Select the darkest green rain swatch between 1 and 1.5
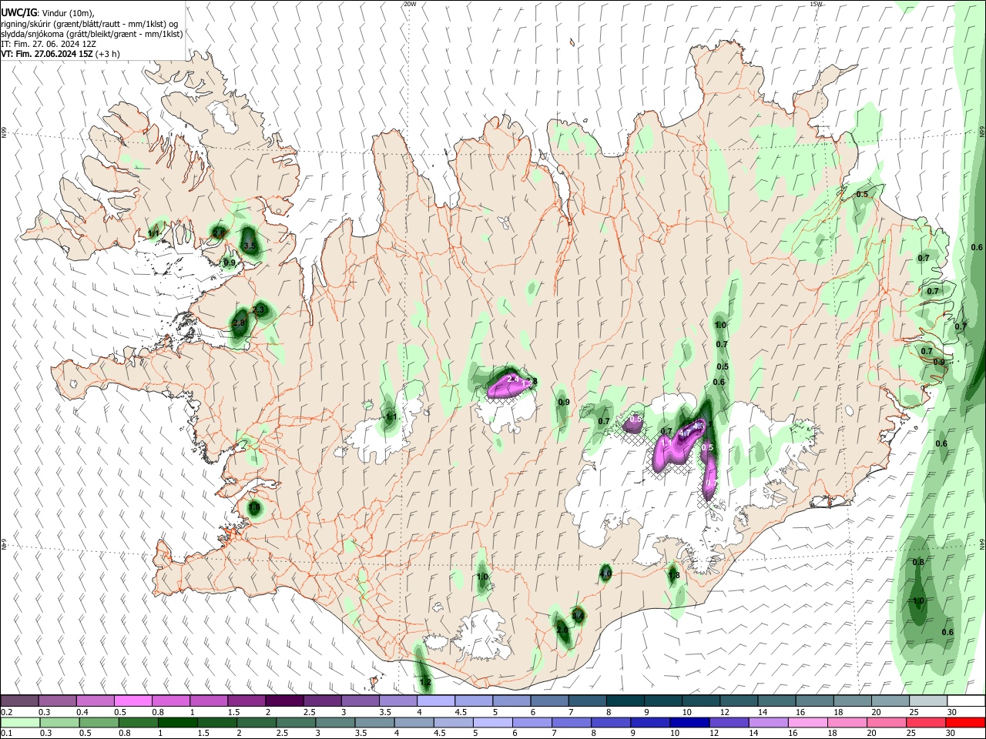Viewport: 986px width, 739px height. [x=178, y=723]
